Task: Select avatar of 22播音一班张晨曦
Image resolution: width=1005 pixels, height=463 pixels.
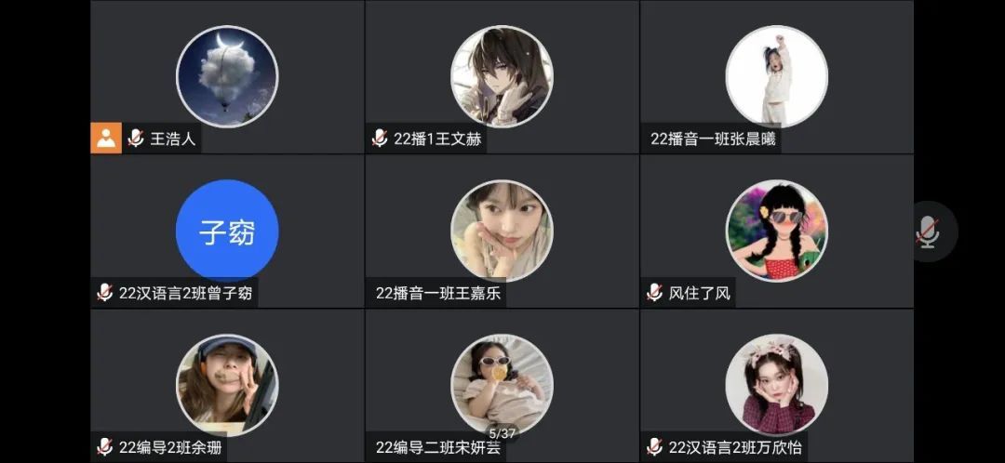Action: [777, 76]
